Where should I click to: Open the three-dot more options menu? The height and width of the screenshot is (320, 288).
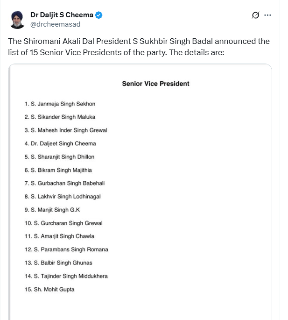(267, 15)
